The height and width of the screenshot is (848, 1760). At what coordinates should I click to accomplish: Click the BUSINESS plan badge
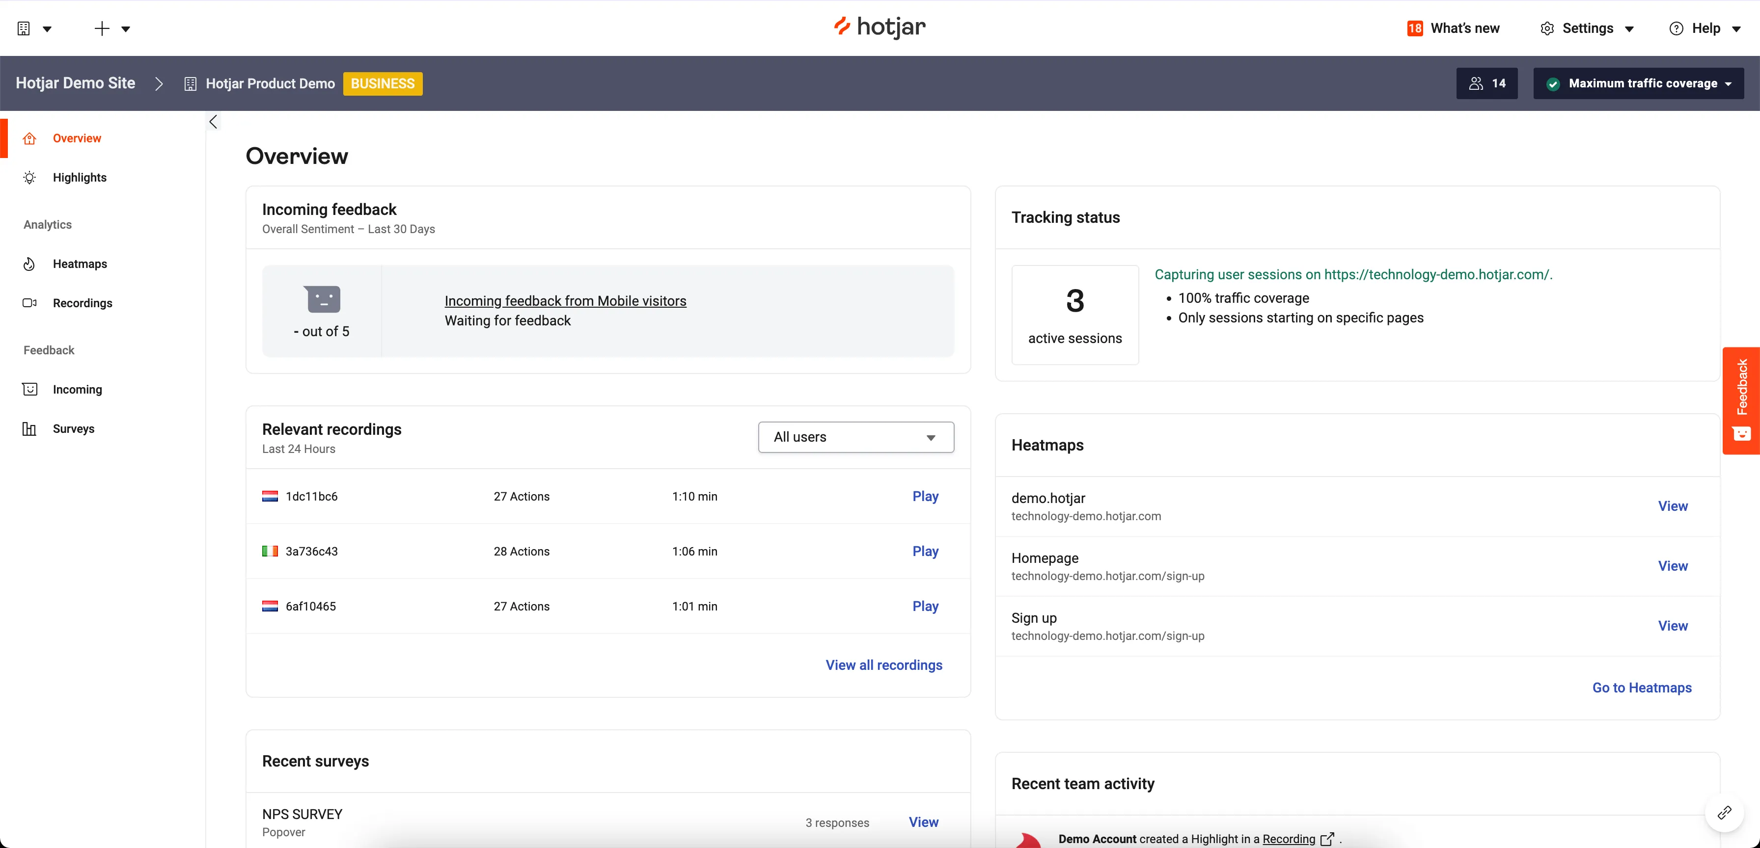(383, 84)
